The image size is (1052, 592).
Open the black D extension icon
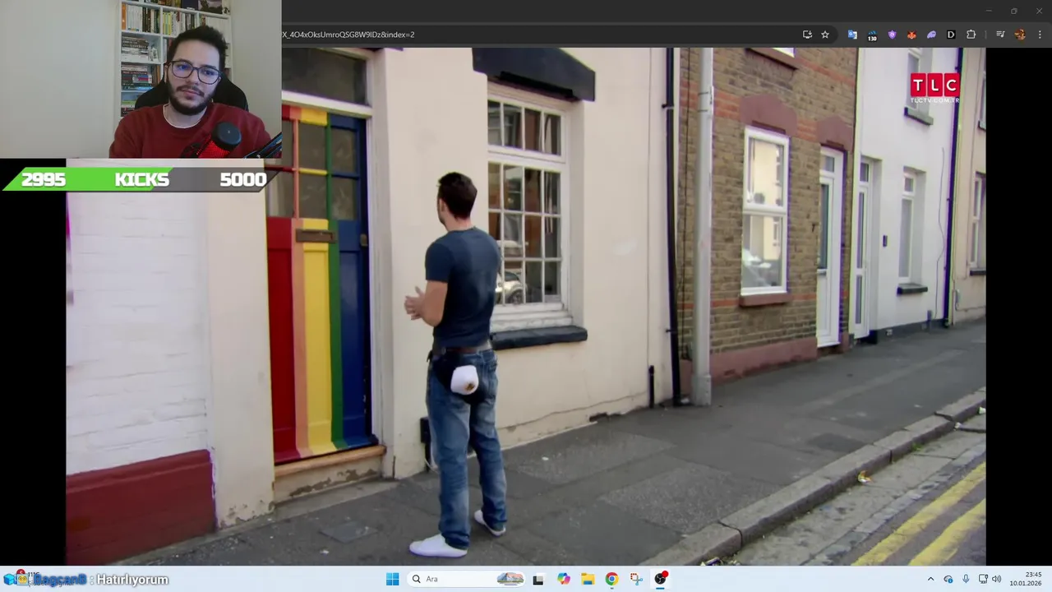[951, 35]
